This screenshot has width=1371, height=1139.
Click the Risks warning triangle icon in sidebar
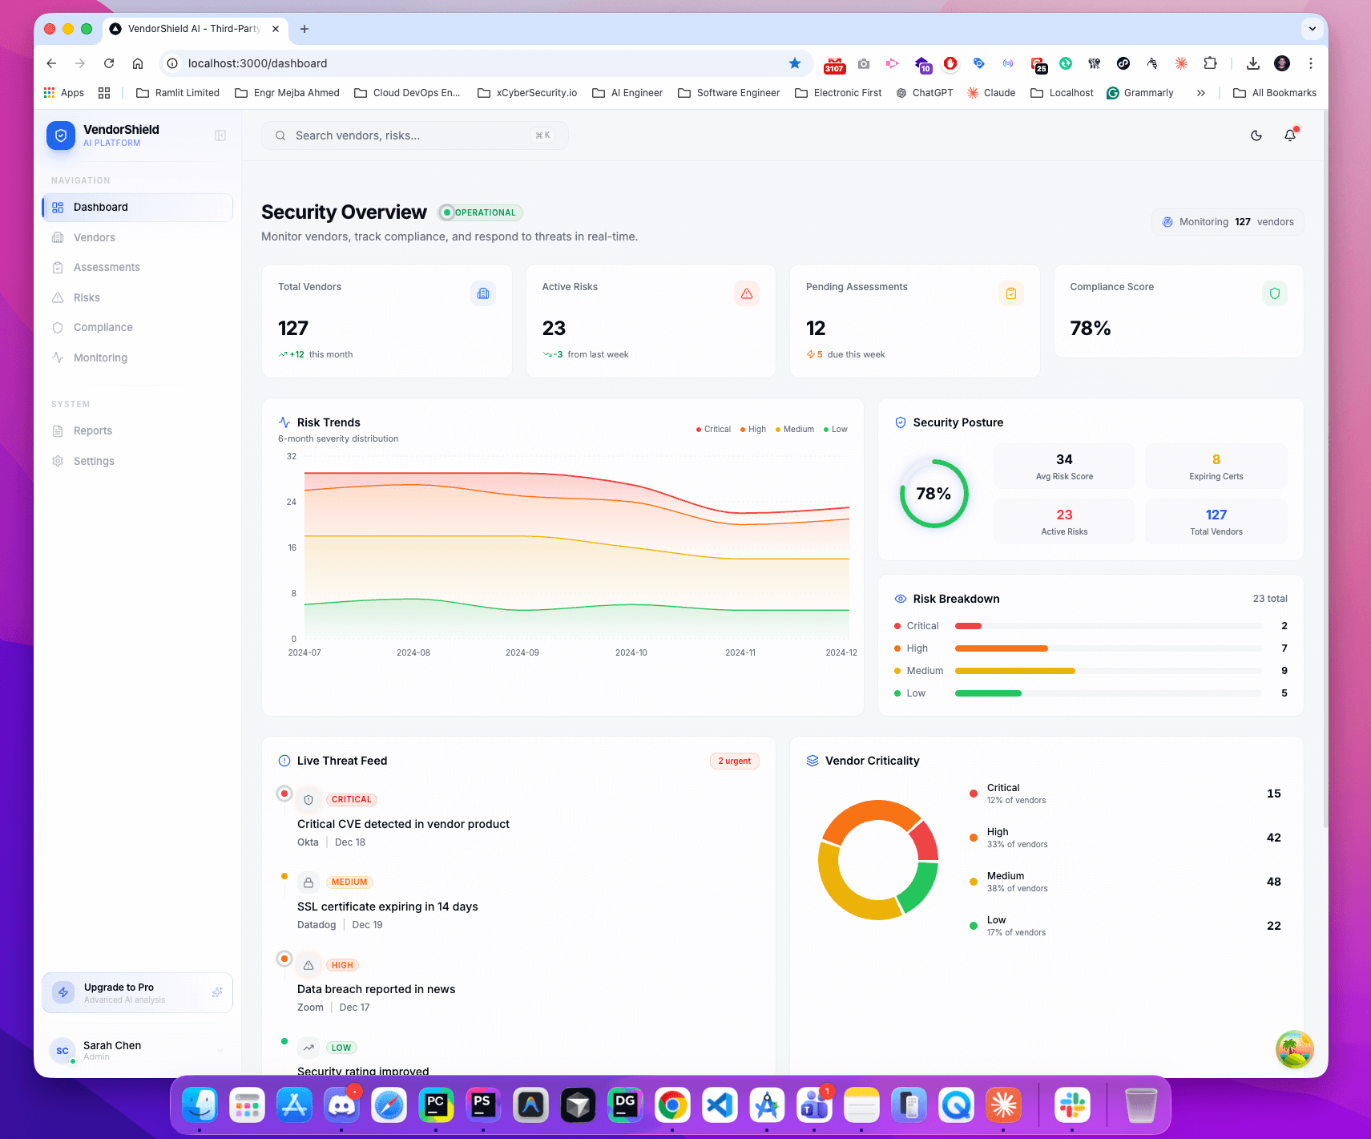coord(58,297)
